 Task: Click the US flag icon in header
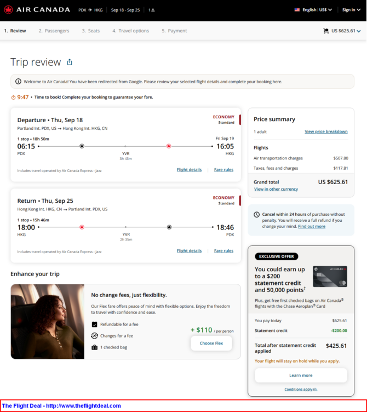tap(297, 10)
